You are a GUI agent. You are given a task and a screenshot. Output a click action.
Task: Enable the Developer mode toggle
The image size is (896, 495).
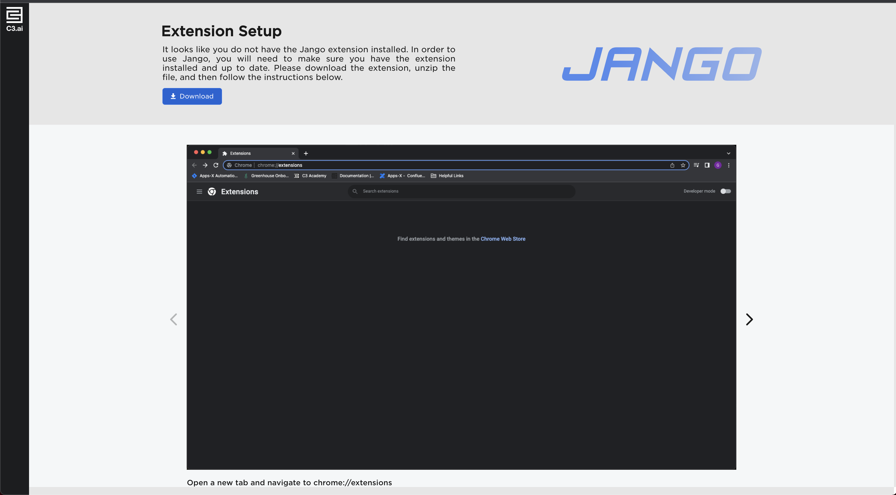[x=726, y=191]
